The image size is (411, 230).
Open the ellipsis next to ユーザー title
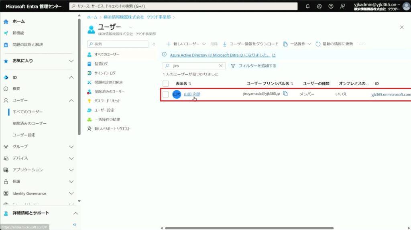tap(130, 27)
